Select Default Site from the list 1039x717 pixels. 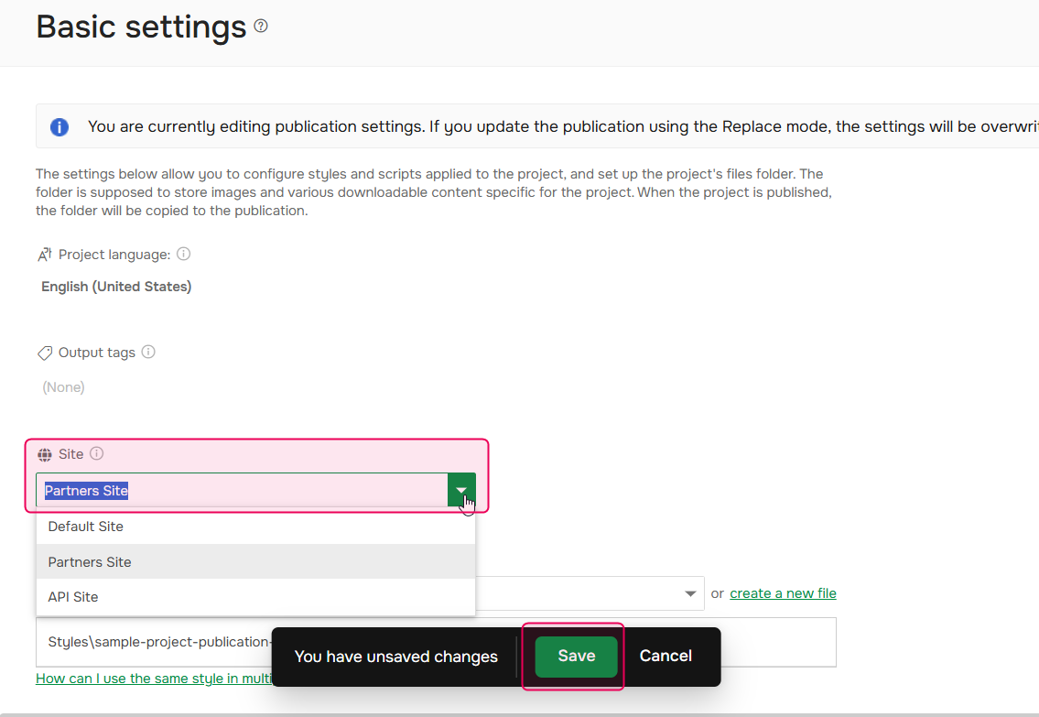point(255,527)
